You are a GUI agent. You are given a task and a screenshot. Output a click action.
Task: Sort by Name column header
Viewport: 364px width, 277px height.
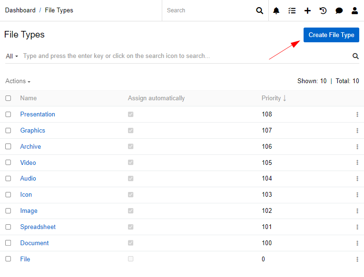(x=29, y=98)
